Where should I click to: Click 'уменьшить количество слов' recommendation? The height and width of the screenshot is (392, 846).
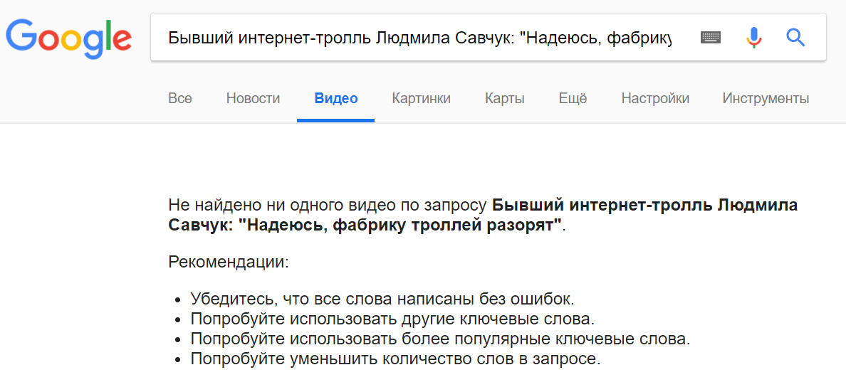coord(395,359)
